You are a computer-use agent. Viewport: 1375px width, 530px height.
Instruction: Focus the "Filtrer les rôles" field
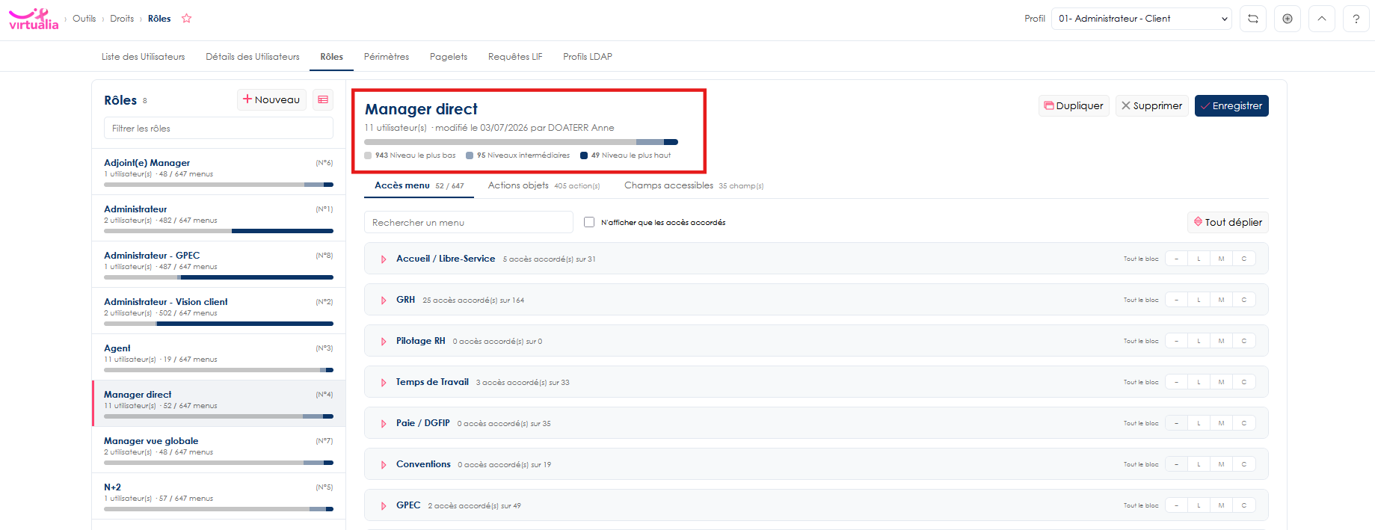tap(218, 128)
